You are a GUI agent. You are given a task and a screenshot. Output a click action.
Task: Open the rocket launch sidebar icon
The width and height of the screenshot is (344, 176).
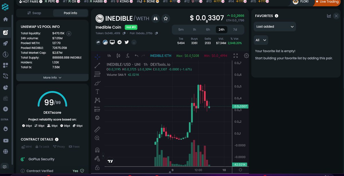click(5, 44)
